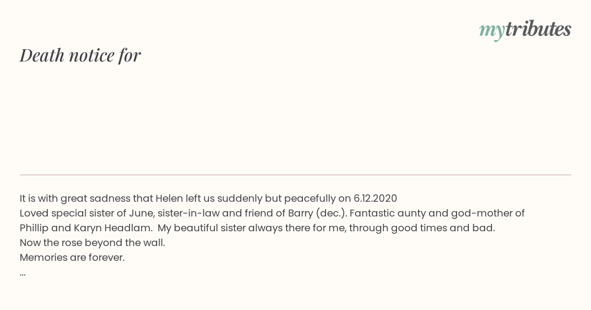Click the trailing ellipsis below the text
Viewport: 591px width, 310px height.
pos(23,275)
